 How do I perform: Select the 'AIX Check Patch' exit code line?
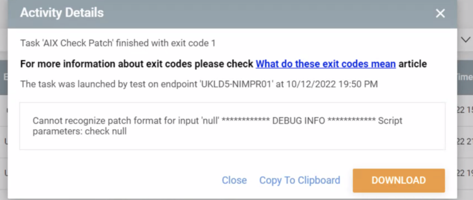[x=118, y=43]
